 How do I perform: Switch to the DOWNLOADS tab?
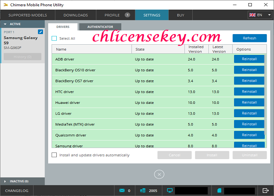76,15
